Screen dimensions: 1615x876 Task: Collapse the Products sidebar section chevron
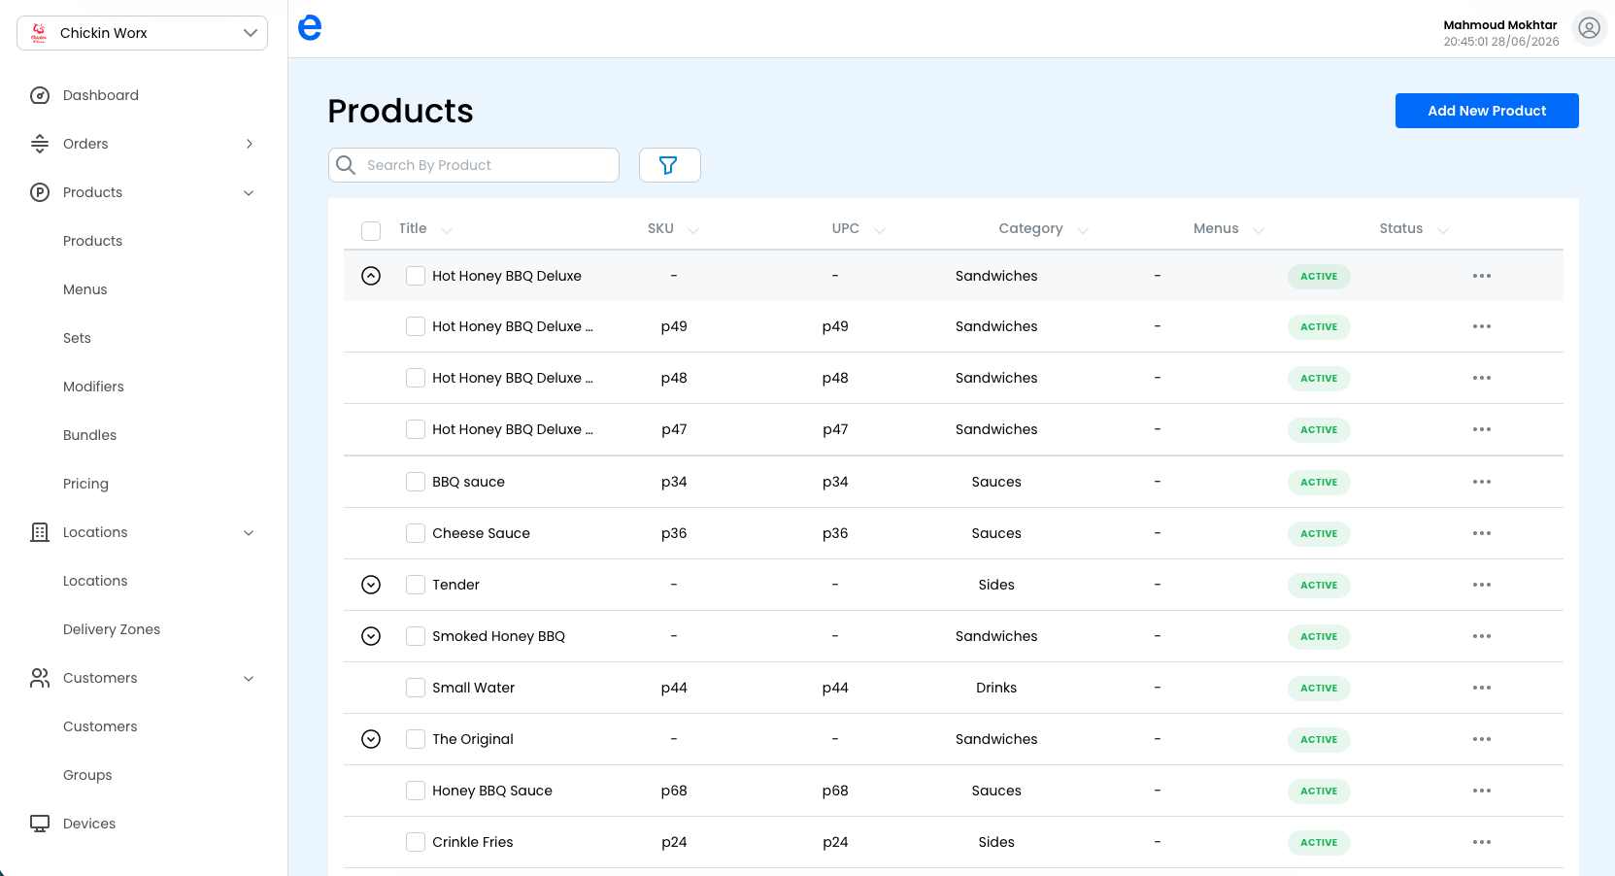click(249, 192)
